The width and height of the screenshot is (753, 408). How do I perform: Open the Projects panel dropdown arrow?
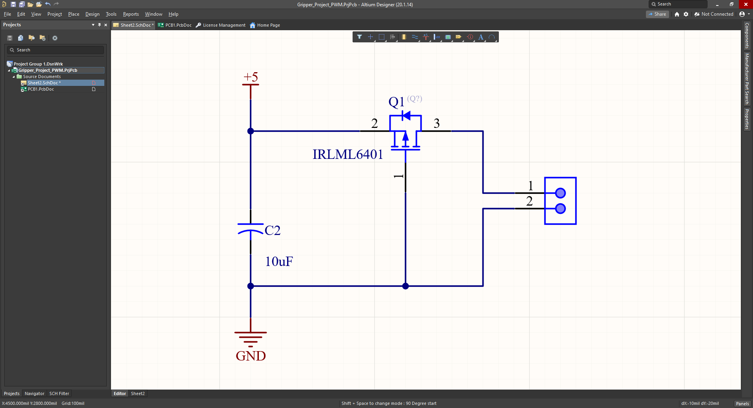(93, 25)
